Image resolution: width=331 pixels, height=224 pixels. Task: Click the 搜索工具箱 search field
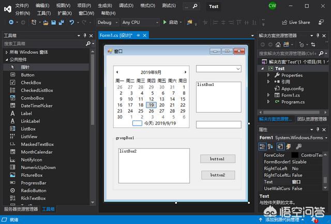[44, 44]
